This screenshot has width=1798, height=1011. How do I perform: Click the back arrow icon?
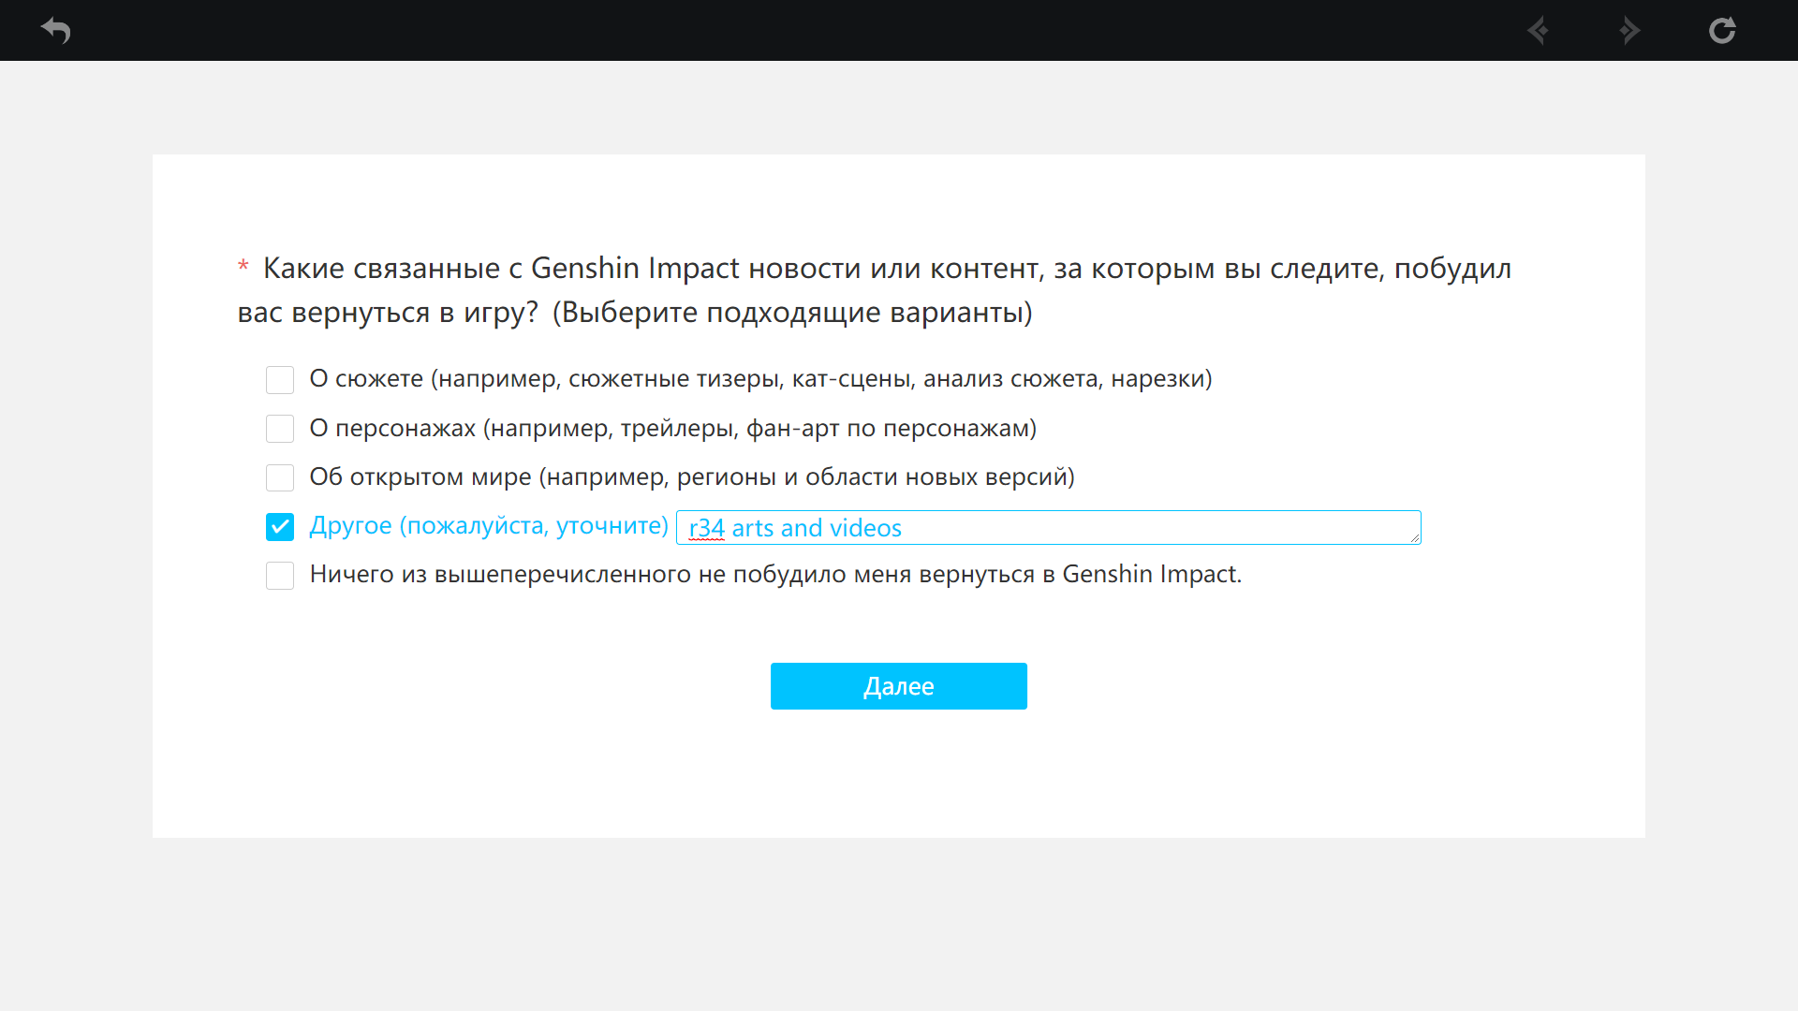56,31
